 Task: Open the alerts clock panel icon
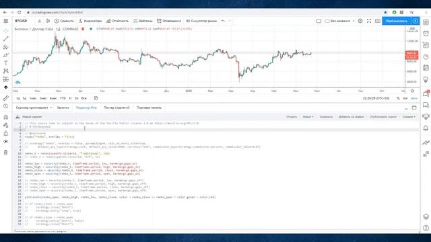pos(426,34)
